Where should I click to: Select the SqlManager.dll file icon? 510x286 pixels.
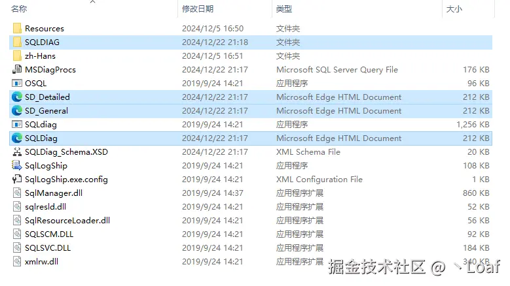[17, 193]
